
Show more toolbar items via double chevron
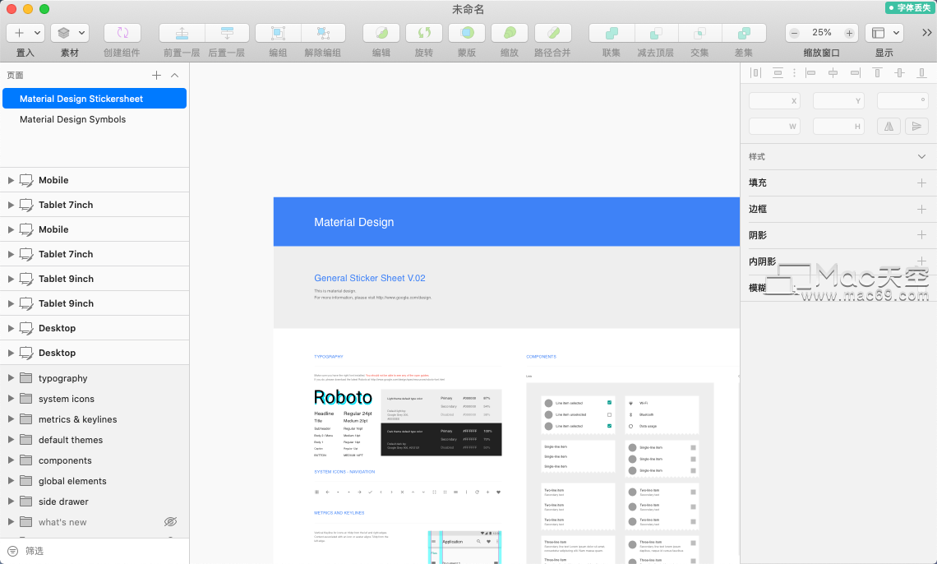(927, 33)
